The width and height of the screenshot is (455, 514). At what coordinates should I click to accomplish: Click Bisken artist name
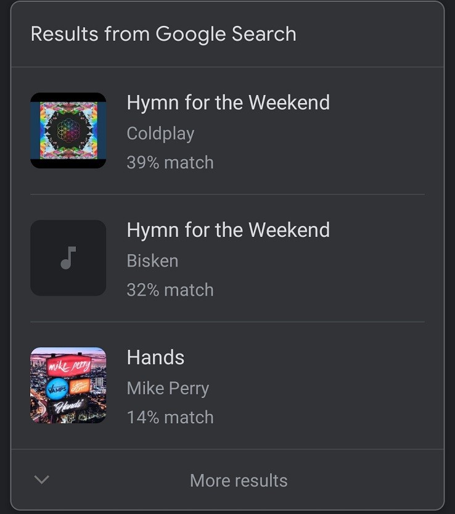[x=152, y=261]
